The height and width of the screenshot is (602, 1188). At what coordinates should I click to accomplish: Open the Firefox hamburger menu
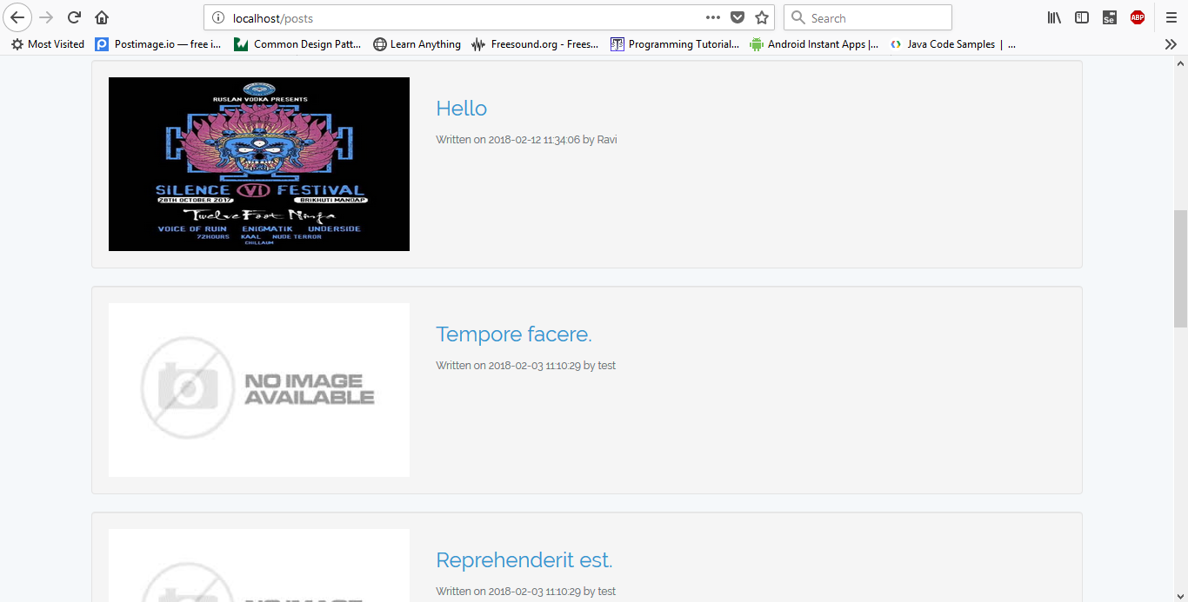click(x=1171, y=17)
